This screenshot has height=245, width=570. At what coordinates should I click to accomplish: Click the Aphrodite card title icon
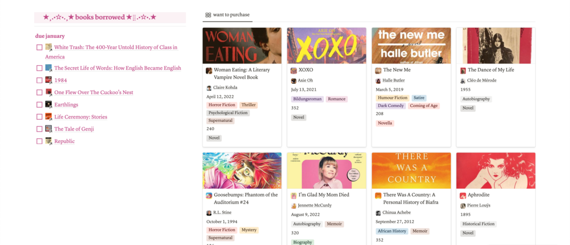tap(463, 196)
